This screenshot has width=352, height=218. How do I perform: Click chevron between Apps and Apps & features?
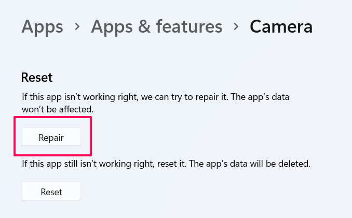click(77, 26)
